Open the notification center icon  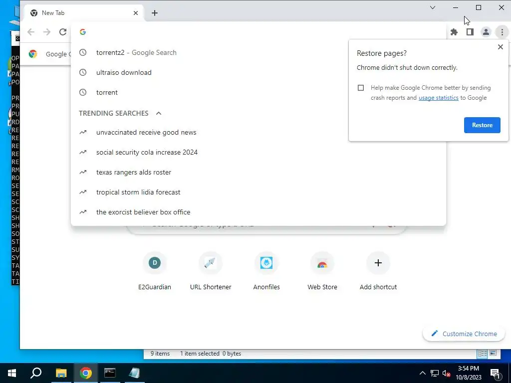496,373
